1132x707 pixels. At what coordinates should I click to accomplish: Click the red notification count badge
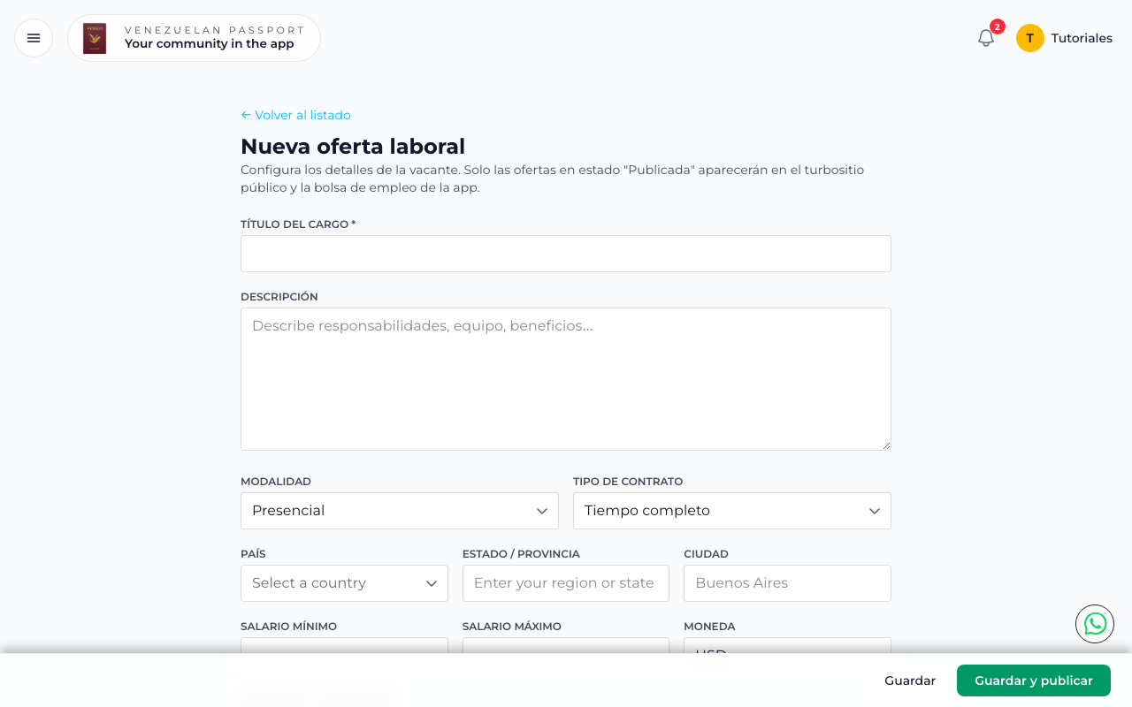coord(998,27)
